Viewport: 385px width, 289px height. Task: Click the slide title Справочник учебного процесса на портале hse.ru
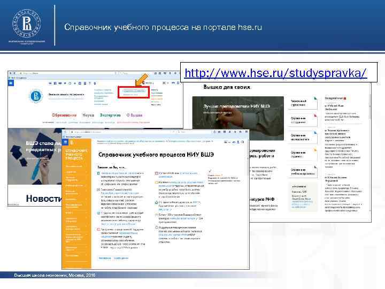pyautogui.click(x=163, y=27)
